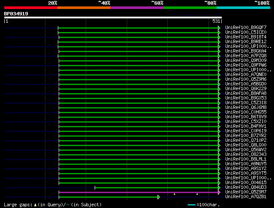Screen dimensions: 274x208
Task: Select the UniRef100_Q6J6M8 label
Action: [246, 108]
